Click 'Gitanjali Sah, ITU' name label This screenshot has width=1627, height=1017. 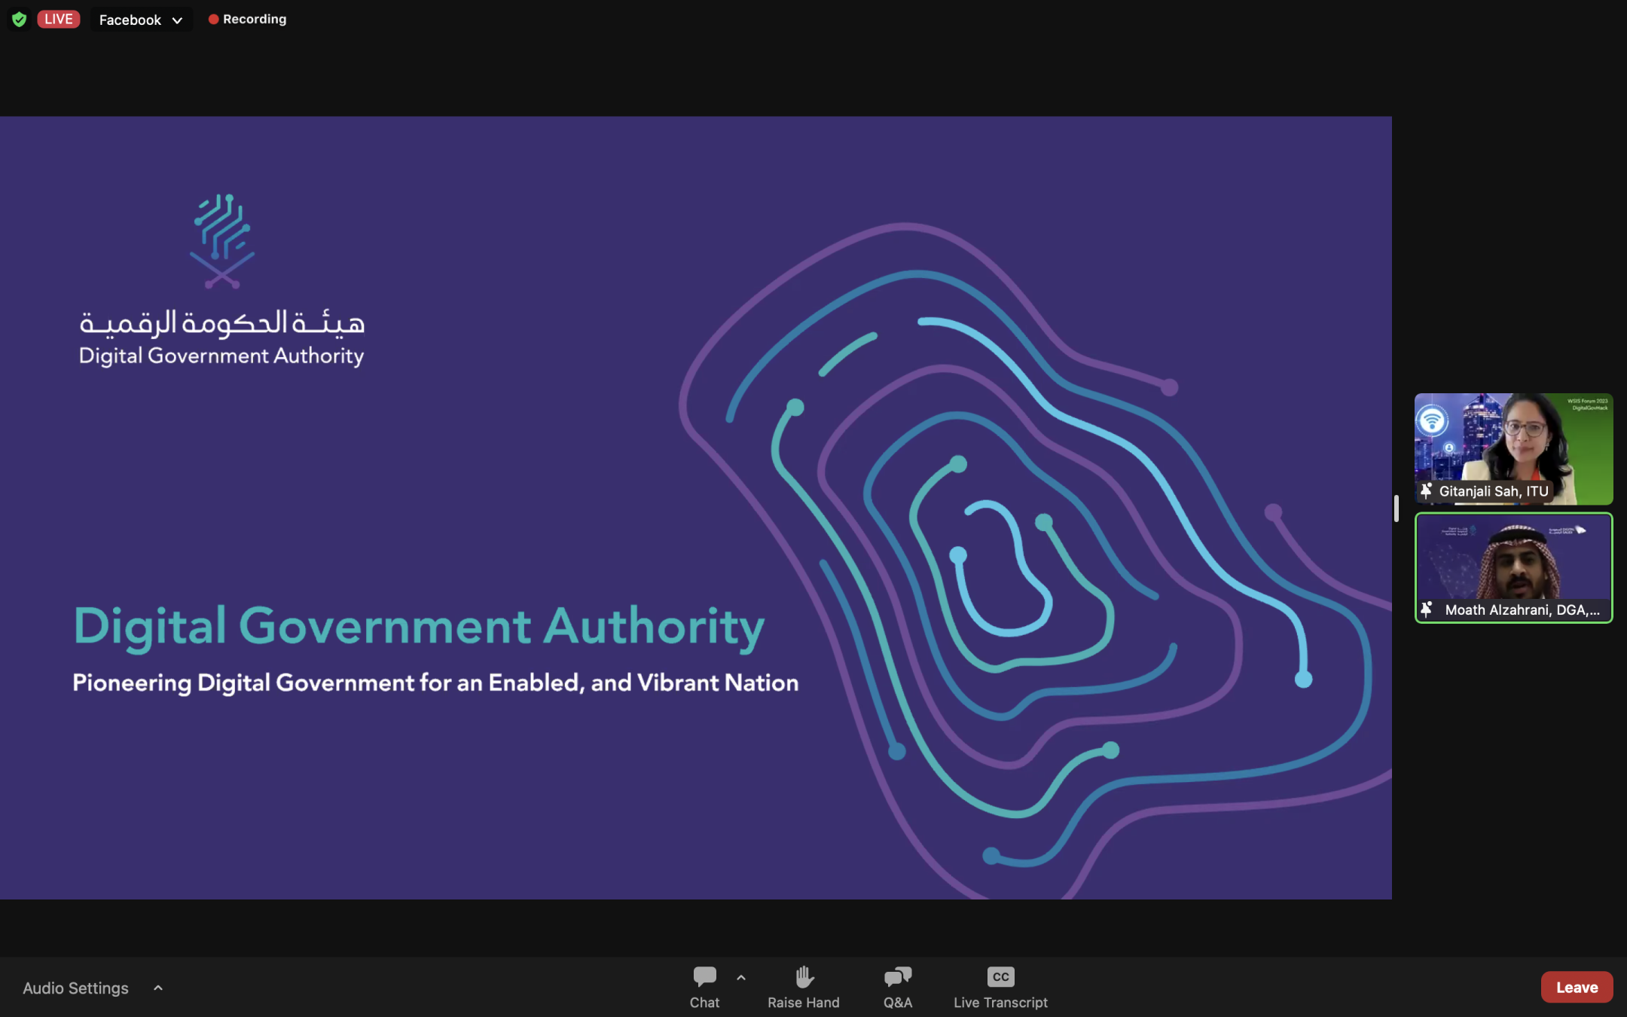point(1494,491)
